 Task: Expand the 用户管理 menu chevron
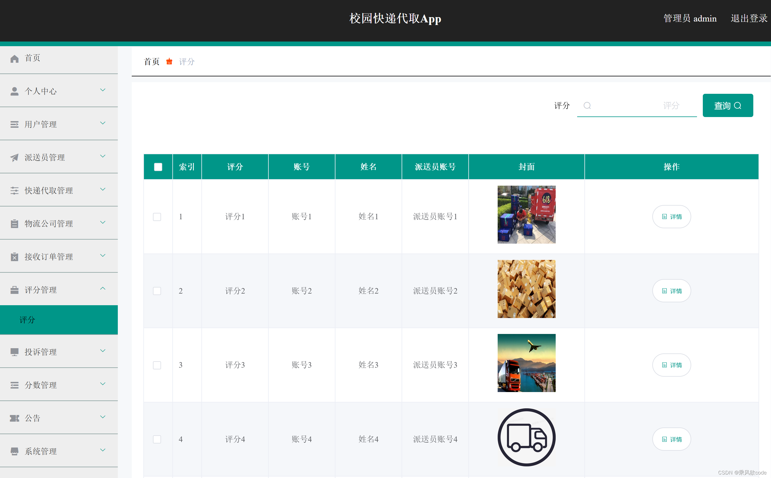coord(103,123)
